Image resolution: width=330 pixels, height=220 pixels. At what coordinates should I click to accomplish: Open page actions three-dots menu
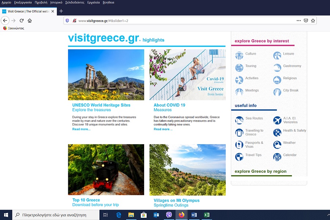(298, 21)
